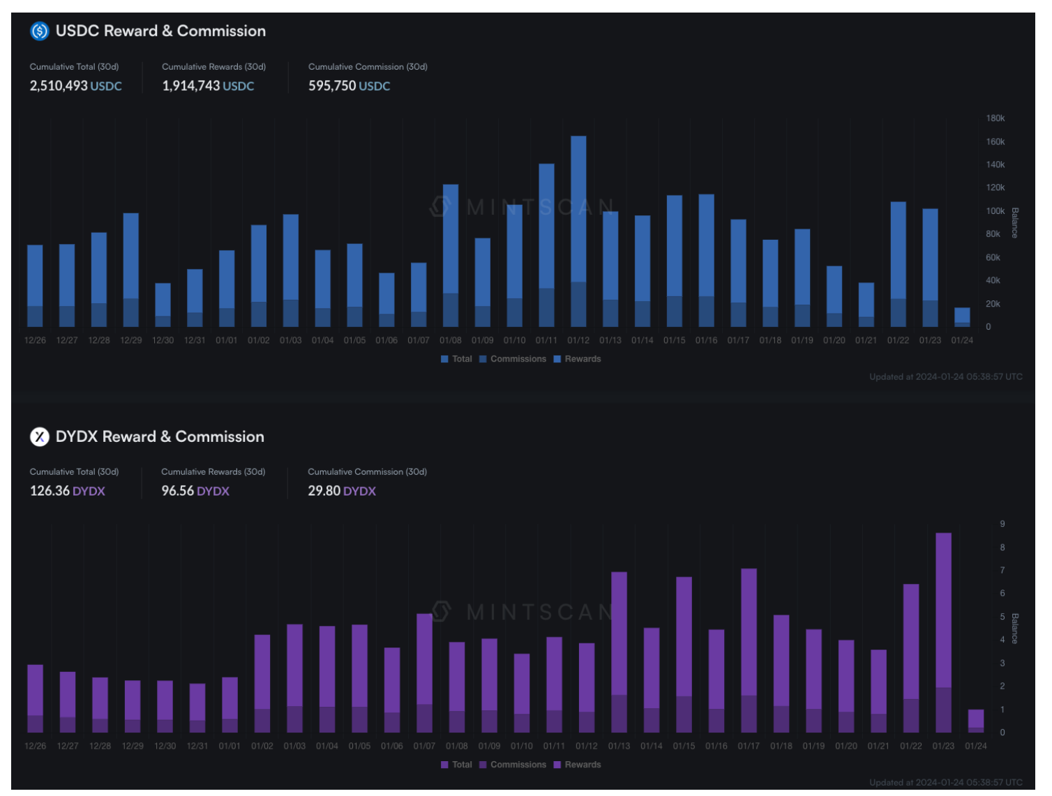1052x796 pixels.
Task: Hide Commissions series in DYDX chart legend
Action: (513, 765)
